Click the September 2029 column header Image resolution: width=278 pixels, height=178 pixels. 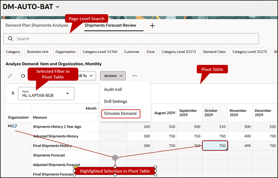[189, 113]
